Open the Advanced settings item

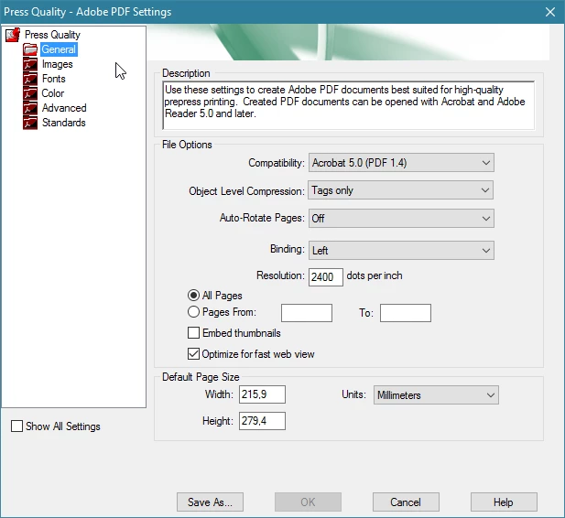64,108
